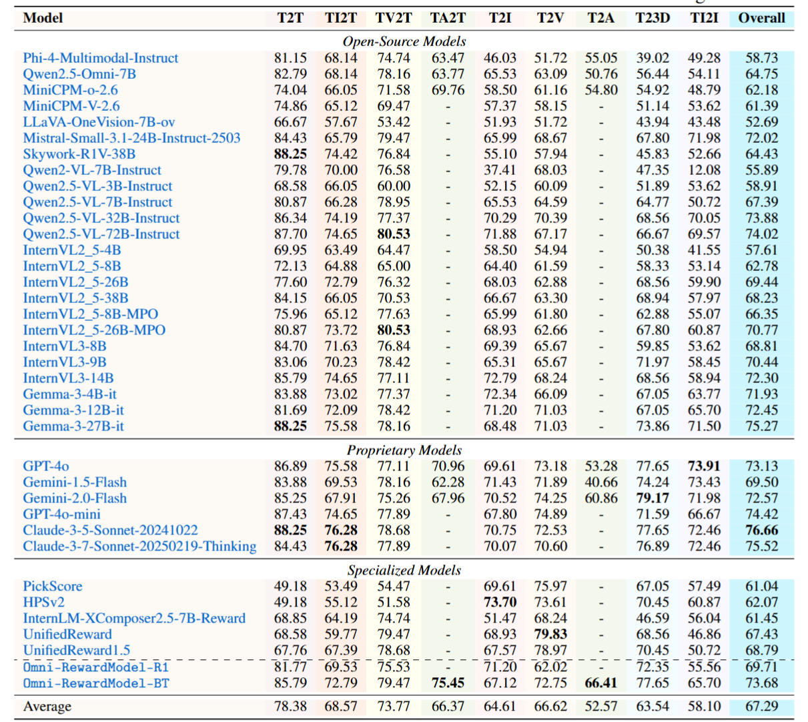Viewport: 808px width, 722px height.
Task: Click the T2V column header
Action: click(550, 18)
